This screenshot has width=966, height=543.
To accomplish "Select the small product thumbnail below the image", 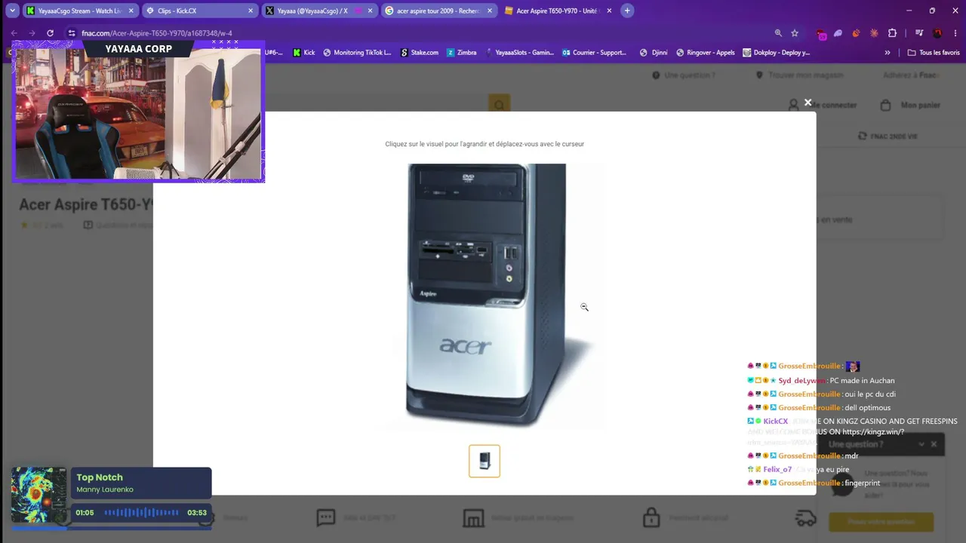I will pos(485,461).
